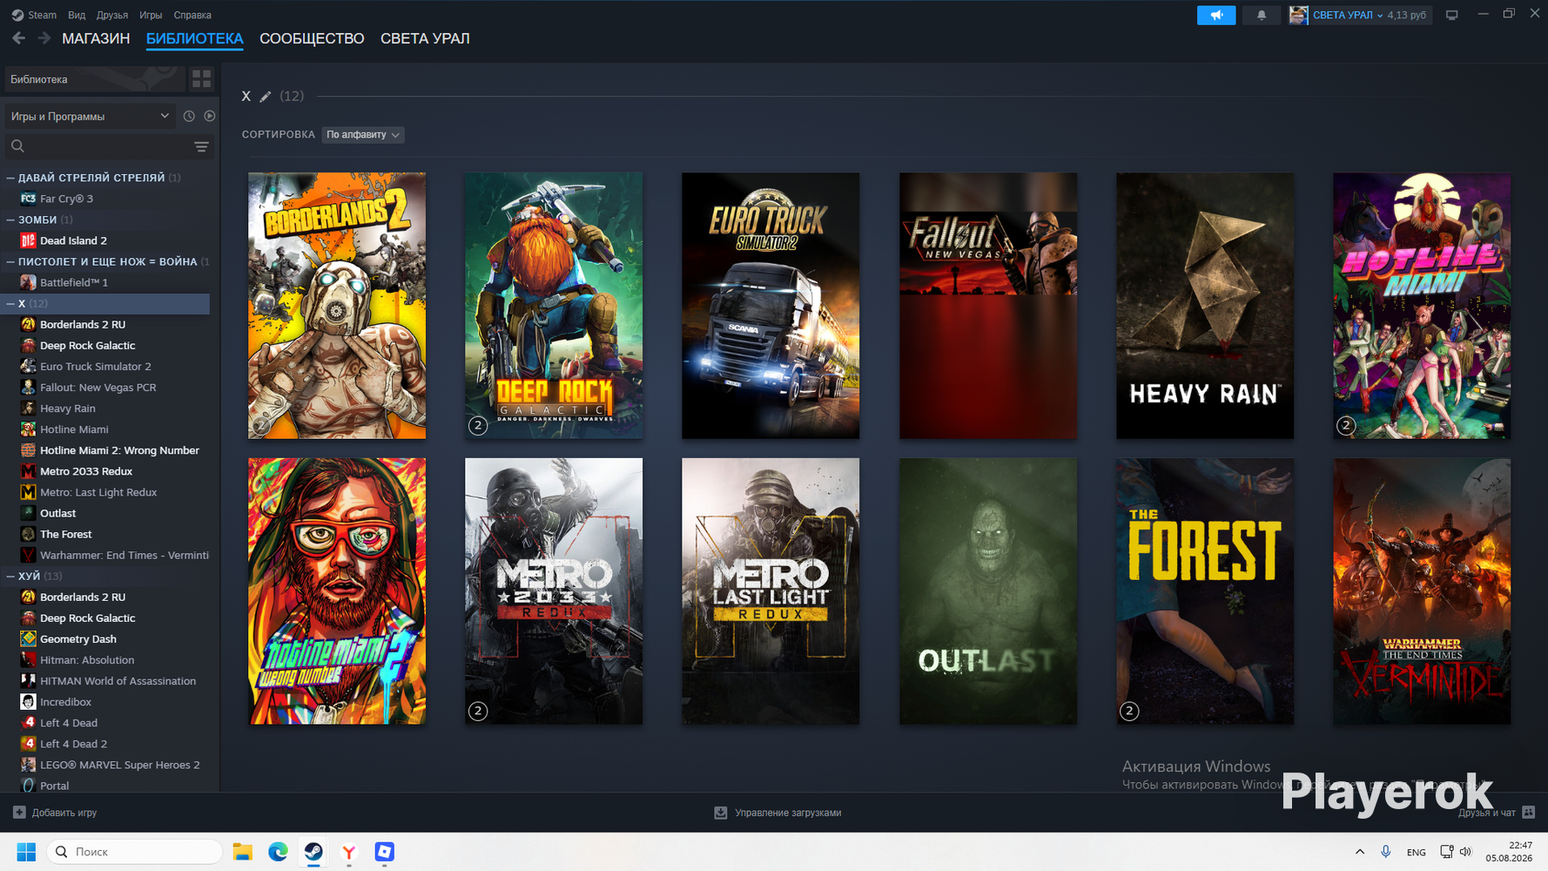Screen dimensions: 1548x871
Task: Click the Steam taskbar icon
Action: 313,852
